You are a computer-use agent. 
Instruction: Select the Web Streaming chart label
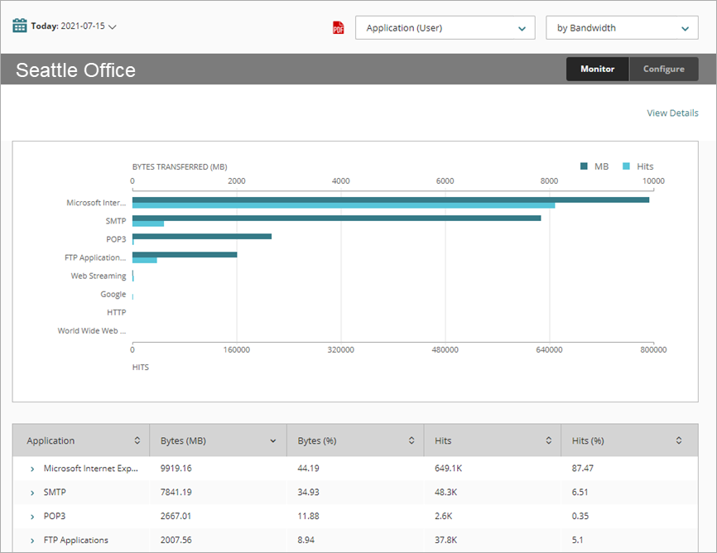coord(99,276)
